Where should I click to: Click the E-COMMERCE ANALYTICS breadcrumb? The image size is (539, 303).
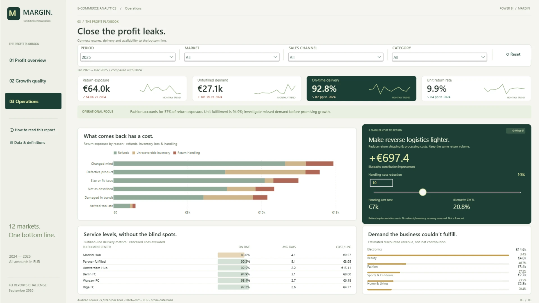[x=97, y=8]
